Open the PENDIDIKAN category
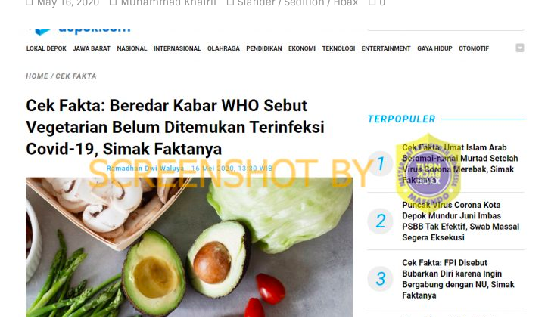This screenshot has width=548, height=331. click(x=264, y=48)
